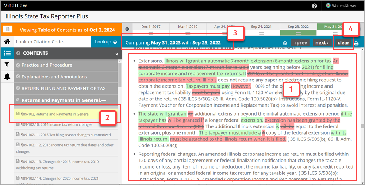Open the calendar date icon beside the orange banner
Image resolution: width=365 pixels, height=185 pixels.
(x=7, y=29)
